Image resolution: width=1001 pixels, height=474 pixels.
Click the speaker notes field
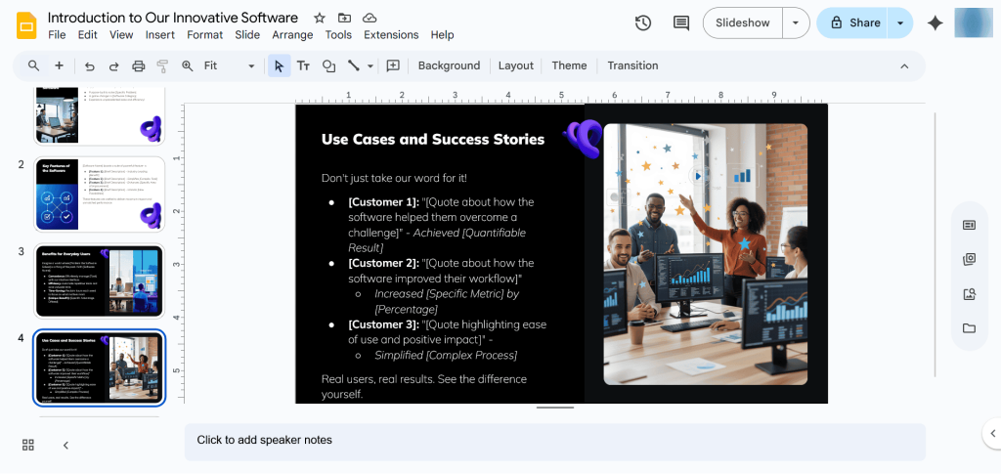point(554,441)
